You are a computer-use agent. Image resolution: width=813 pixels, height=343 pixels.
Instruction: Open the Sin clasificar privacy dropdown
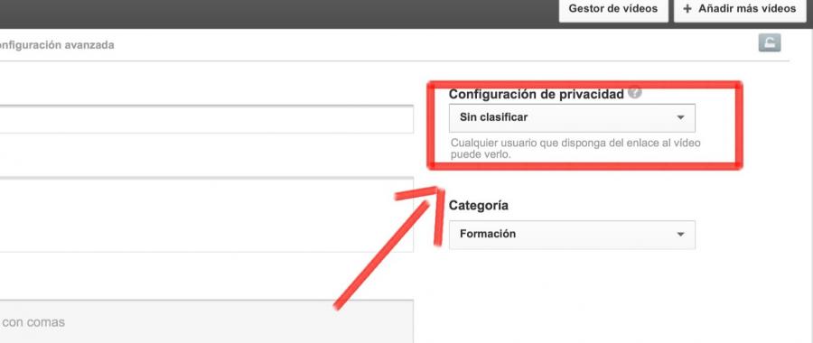572,117
